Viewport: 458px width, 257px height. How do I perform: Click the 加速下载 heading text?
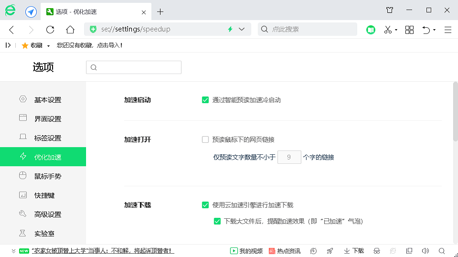click(x=138, y=205)
